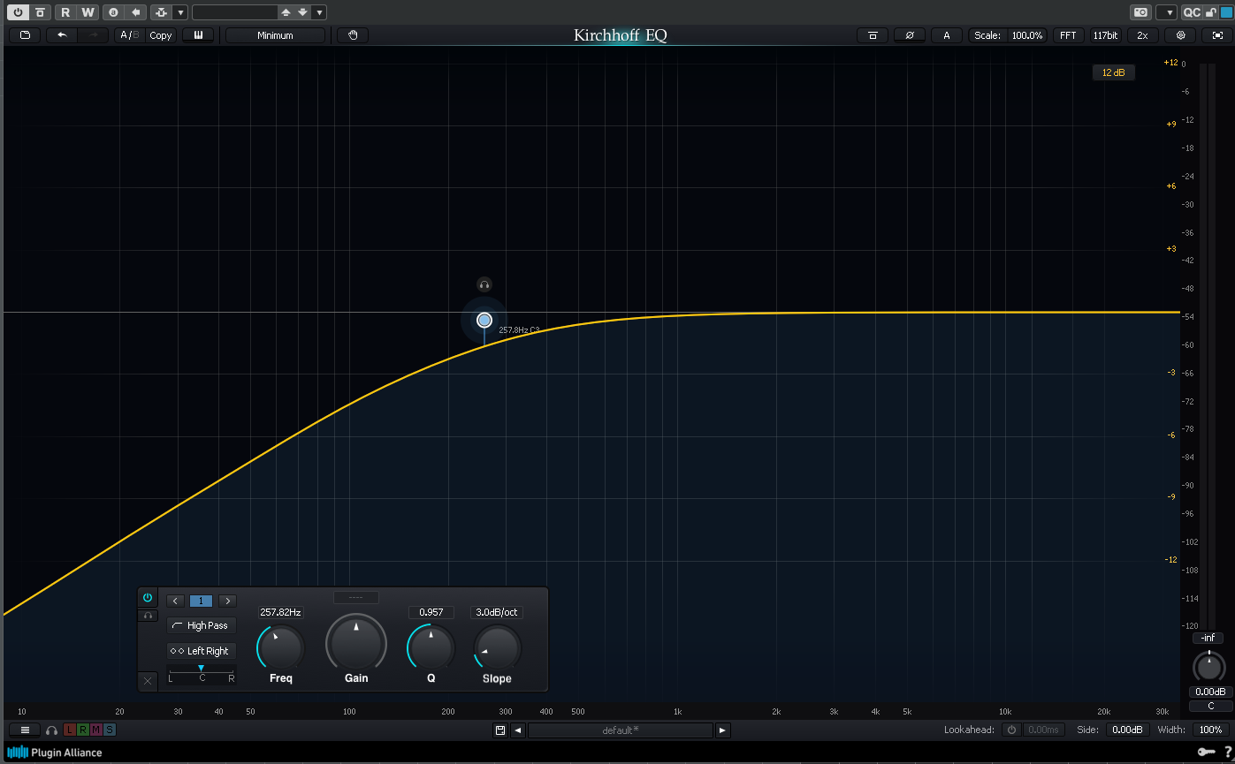Adjust the L/C/R pan slider
1235x764 pixels.
(x=202, y=674)
